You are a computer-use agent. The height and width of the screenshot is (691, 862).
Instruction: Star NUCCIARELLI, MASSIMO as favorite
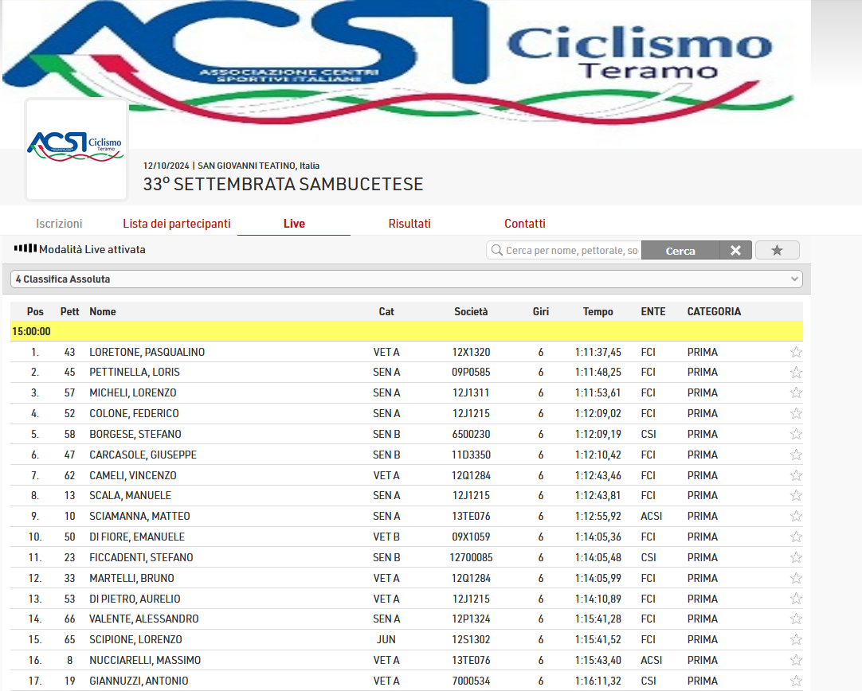tap(796, 660)
